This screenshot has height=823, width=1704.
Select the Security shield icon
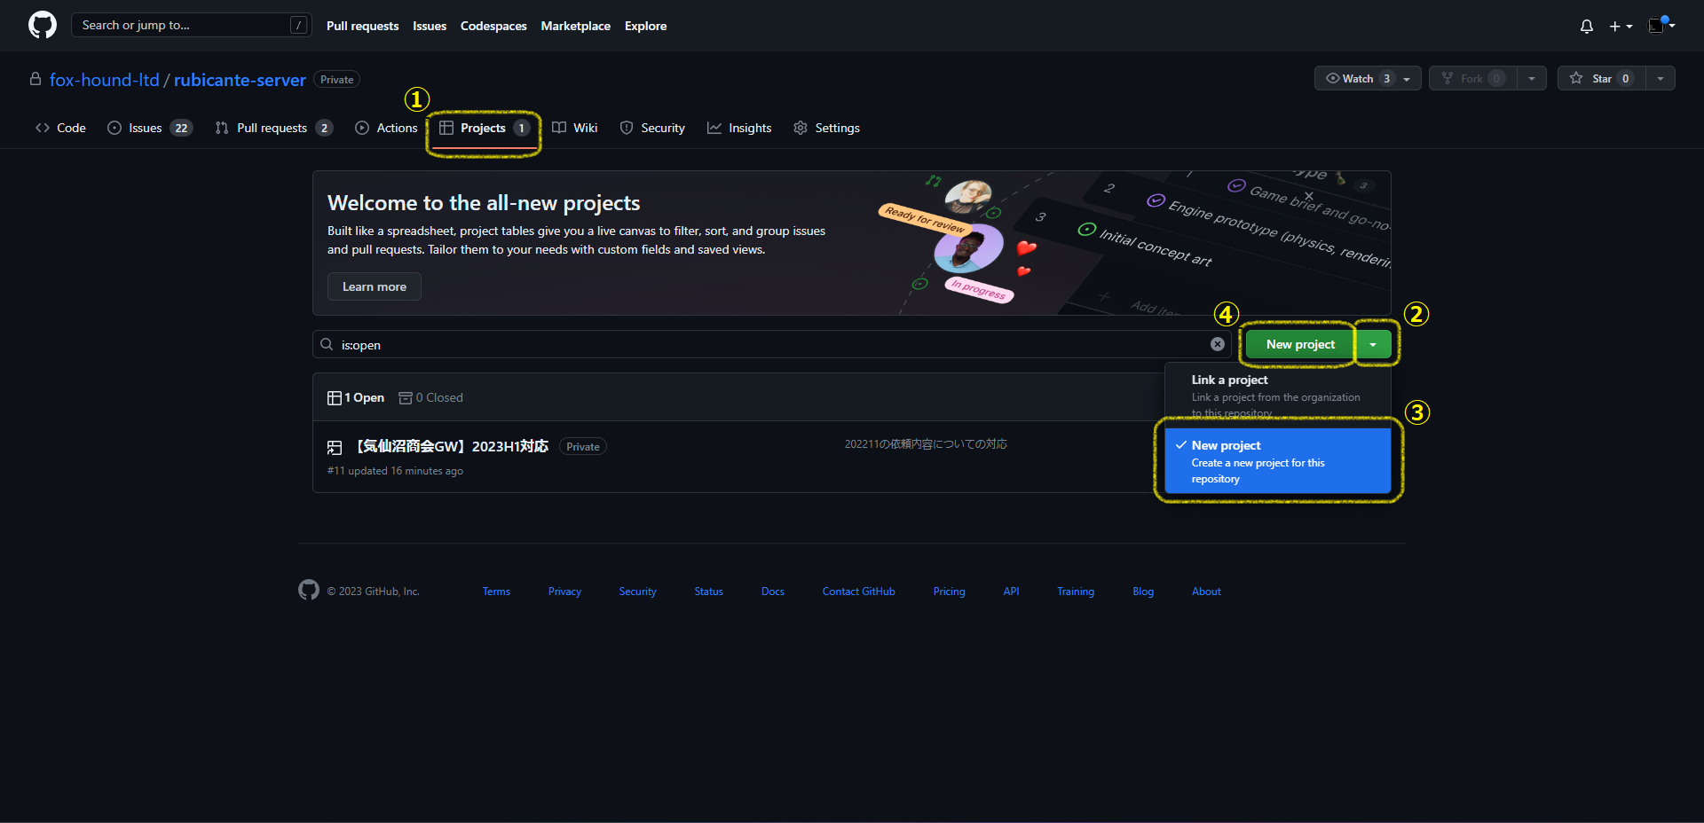click(627, 128)
